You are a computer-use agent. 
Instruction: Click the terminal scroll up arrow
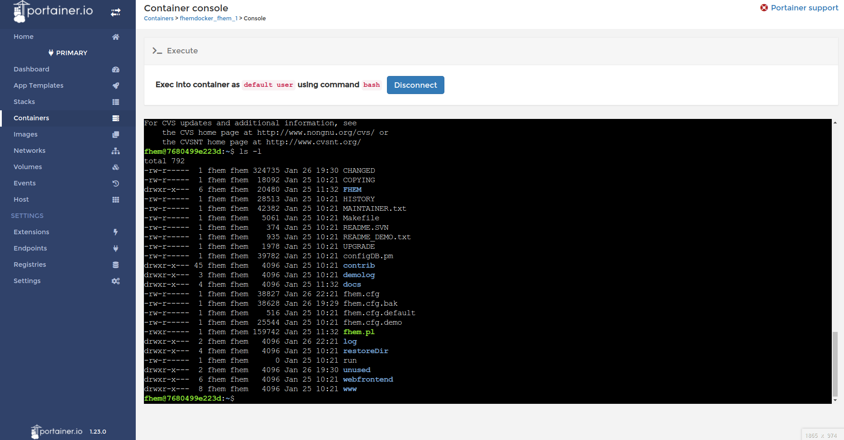[x=835, y=122]
